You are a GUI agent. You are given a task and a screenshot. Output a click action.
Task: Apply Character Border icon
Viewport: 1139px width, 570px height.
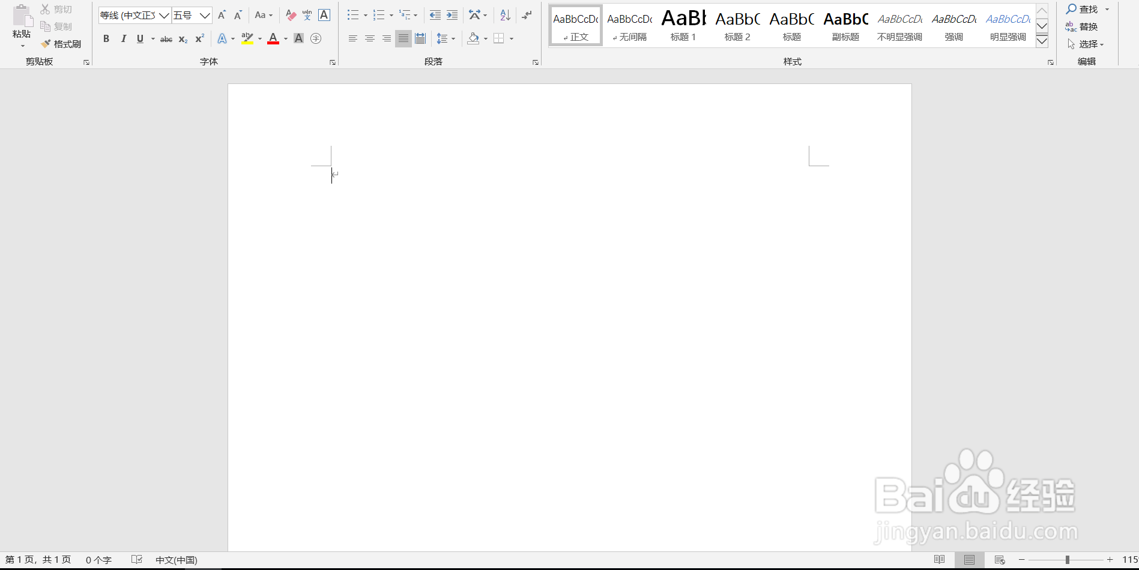pyautogui.click(x=324, y=16)
